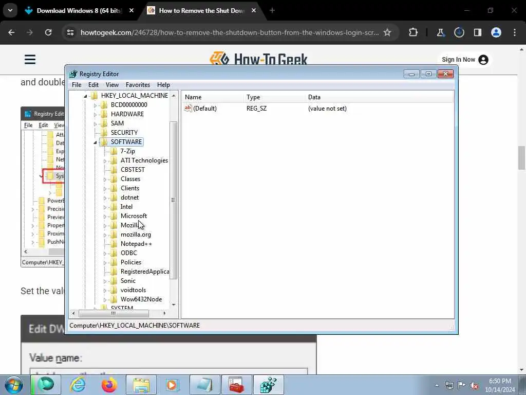The image size is (526, 395).
Task: Click the Sonic key folder icon
Action: (x=114, y=281)
